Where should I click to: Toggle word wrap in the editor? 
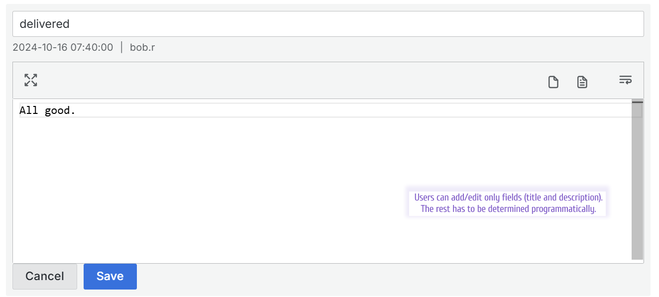[625, 80]
